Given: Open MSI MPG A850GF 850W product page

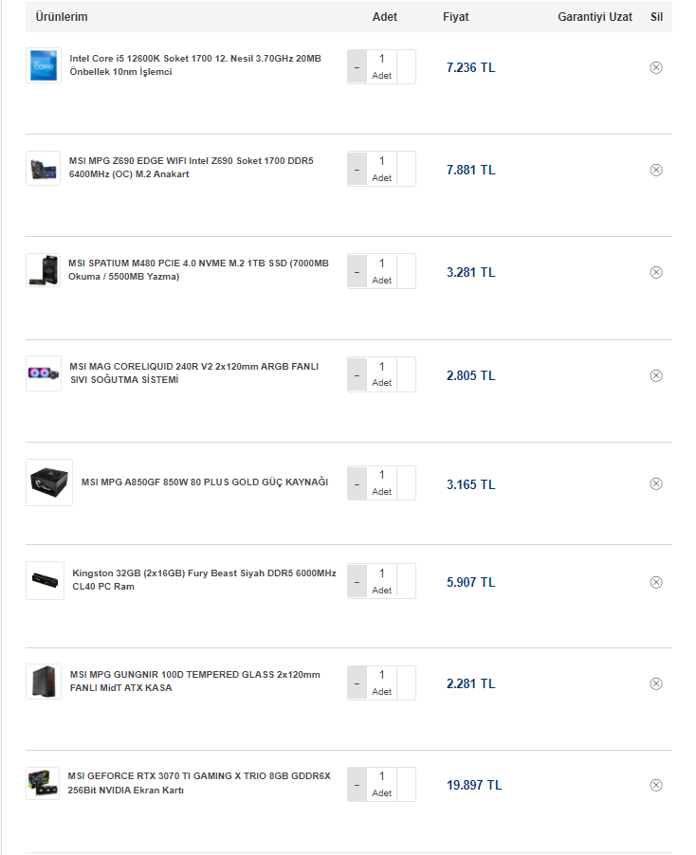Looking at the screenshot, I should 204,482.
